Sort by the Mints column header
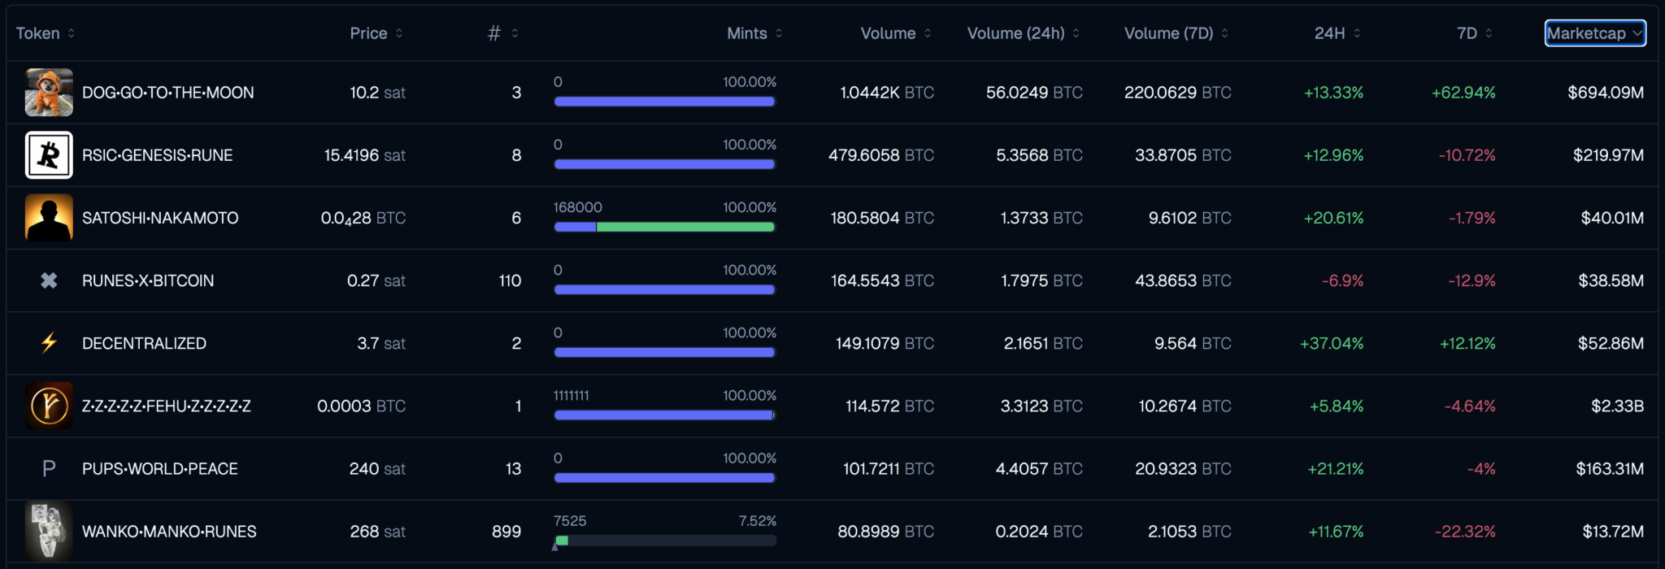Viewport: 1665px width, 569px height. [754, 33]
